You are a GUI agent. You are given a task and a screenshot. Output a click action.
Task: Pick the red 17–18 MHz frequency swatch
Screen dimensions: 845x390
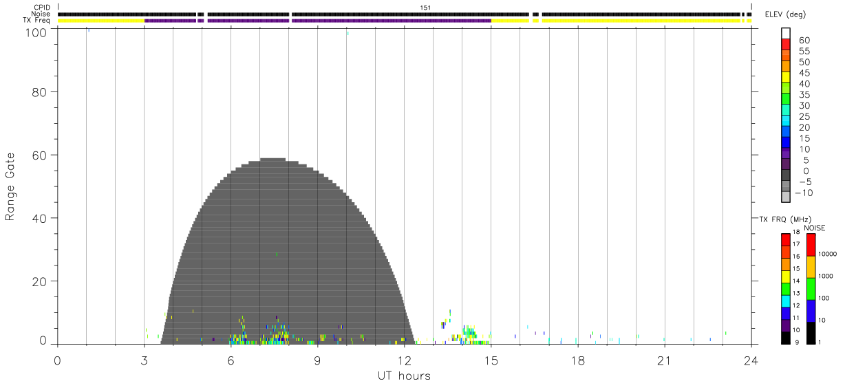(785, 240)
